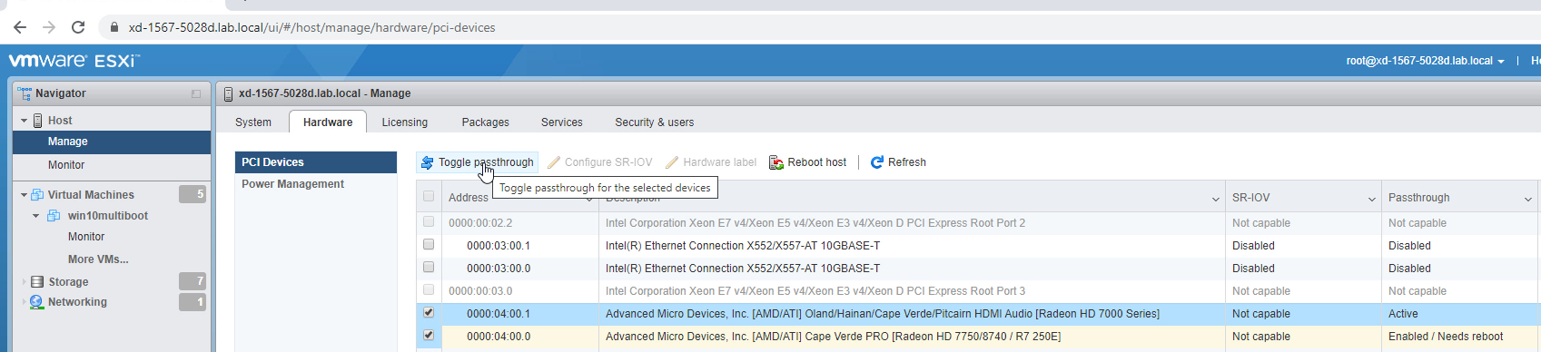Click the Refresh icon
This screenshot has height=352, width=1541.
point(877,162)
